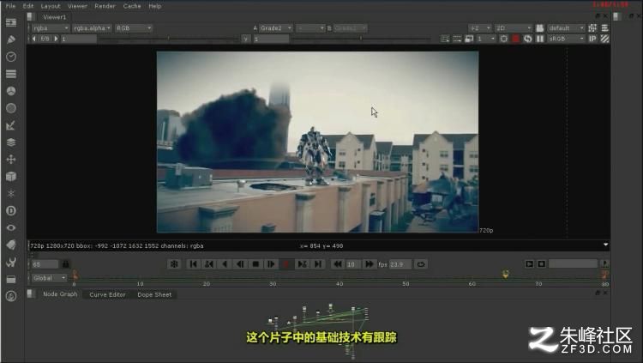Image resolution: width=643 pixels, height=363 pixels.
Task: Jump to the first frame
Action: coord(193,264)
